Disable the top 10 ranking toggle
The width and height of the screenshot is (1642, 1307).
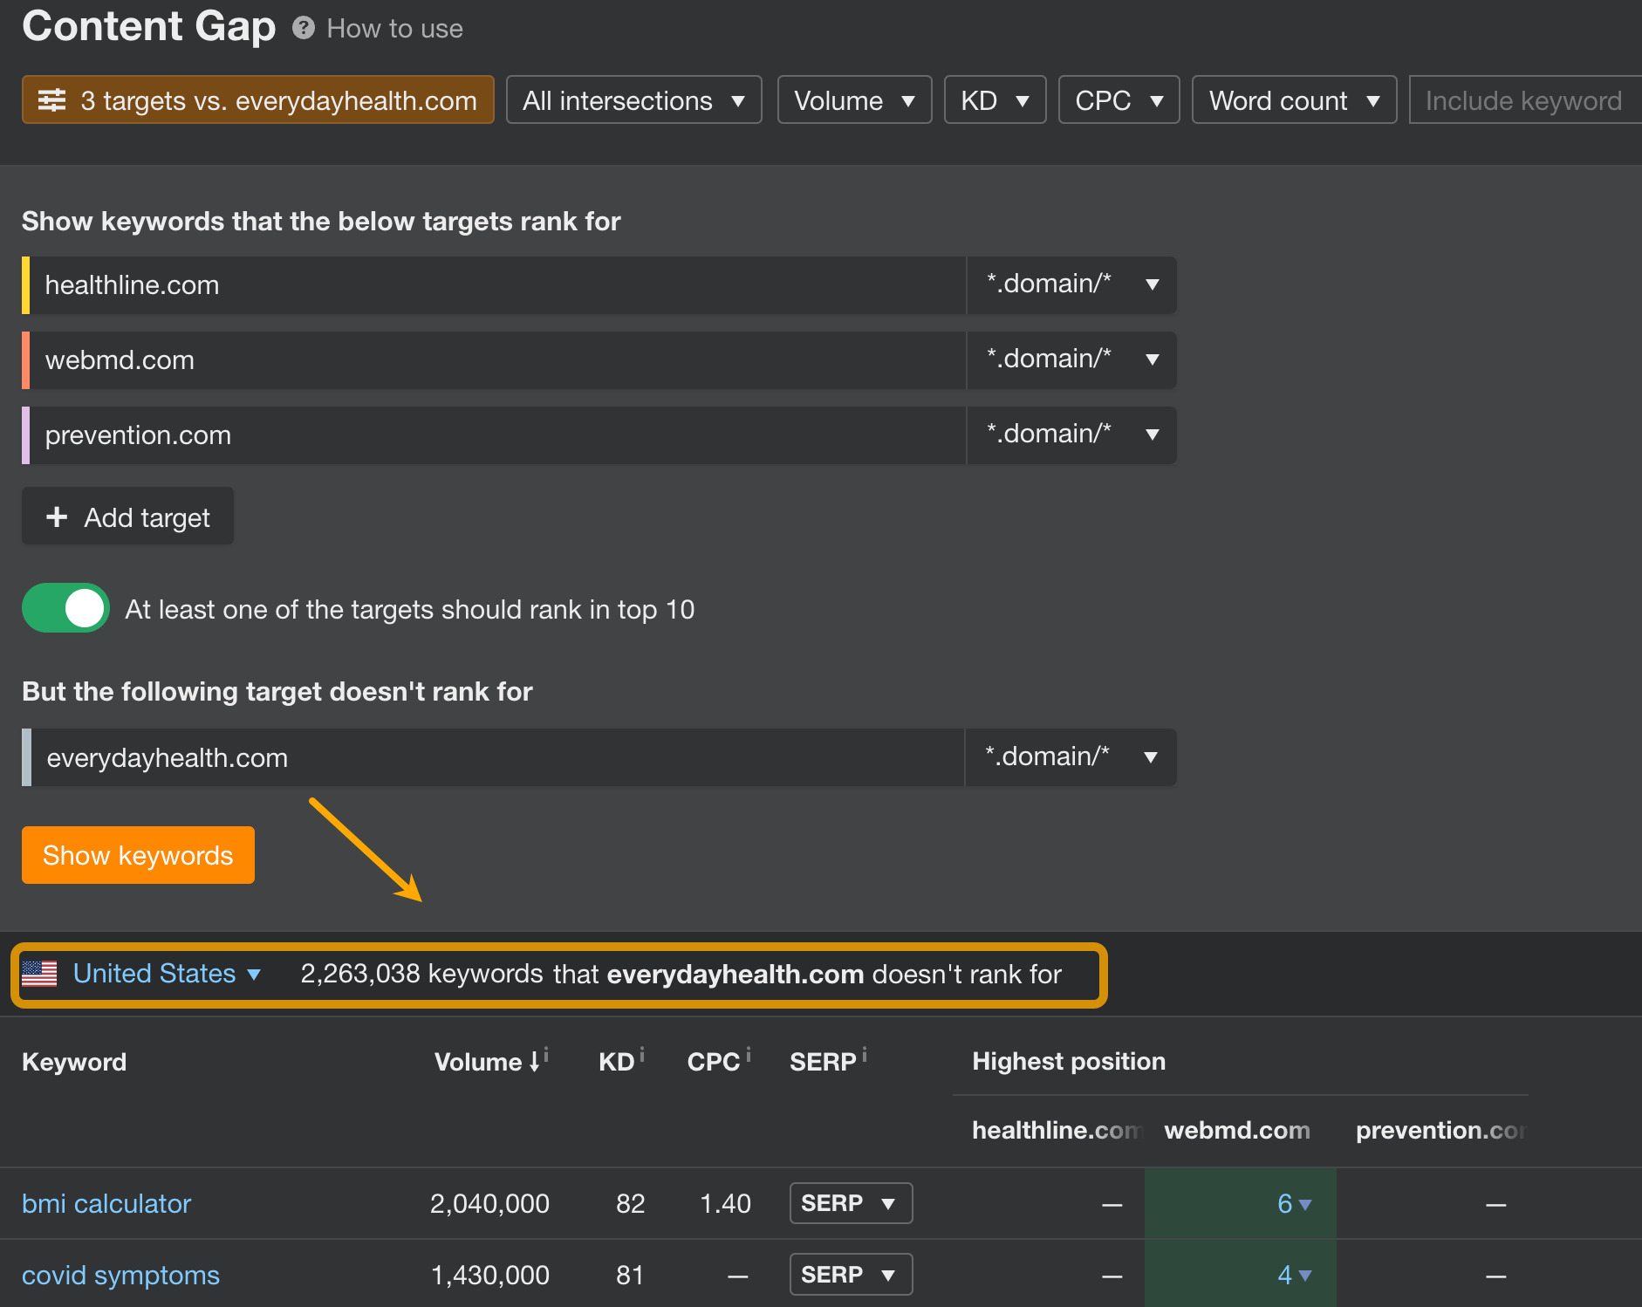click(x=65, y=608)
